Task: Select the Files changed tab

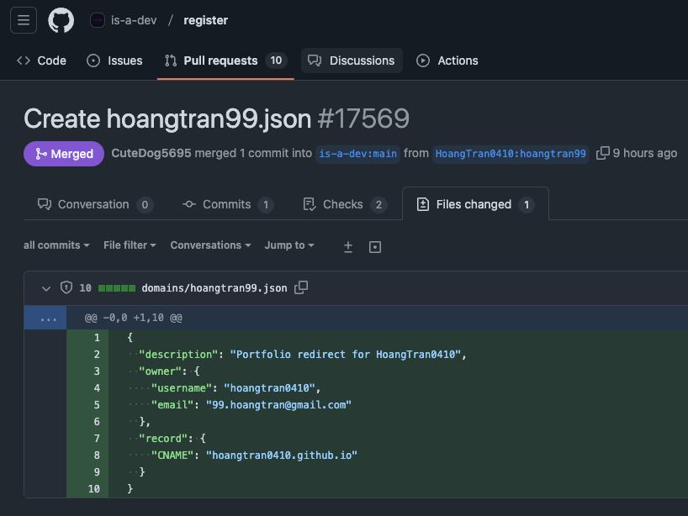Action: 476,204
